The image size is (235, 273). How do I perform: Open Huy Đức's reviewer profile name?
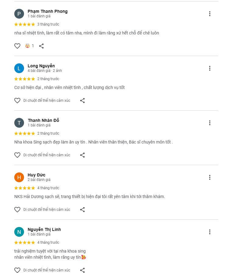pyautogui.click(x=36, y=175)
